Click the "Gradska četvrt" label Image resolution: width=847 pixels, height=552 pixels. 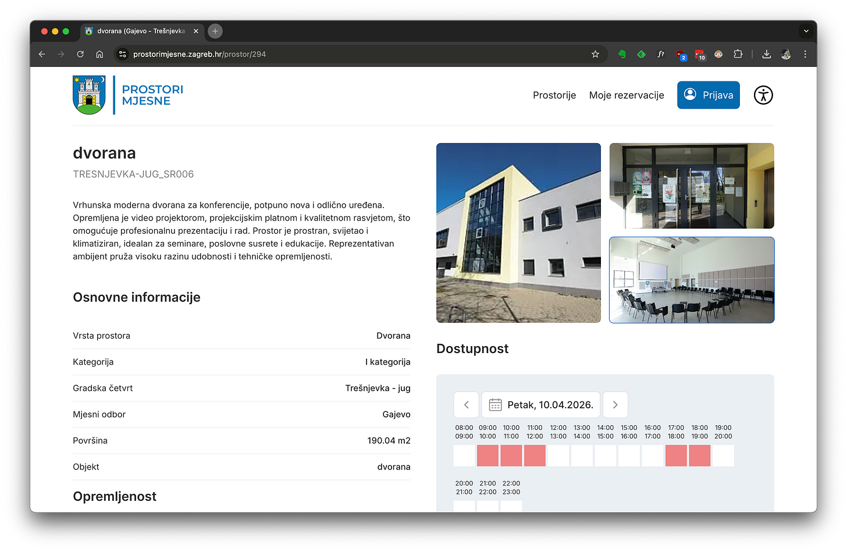pos(103,388)
